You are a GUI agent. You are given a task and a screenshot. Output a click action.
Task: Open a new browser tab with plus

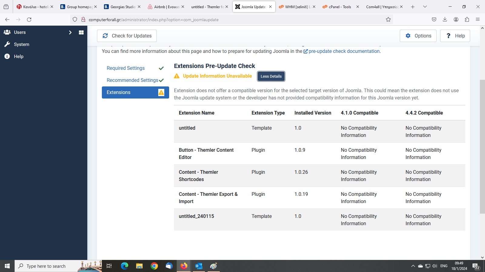413,7
